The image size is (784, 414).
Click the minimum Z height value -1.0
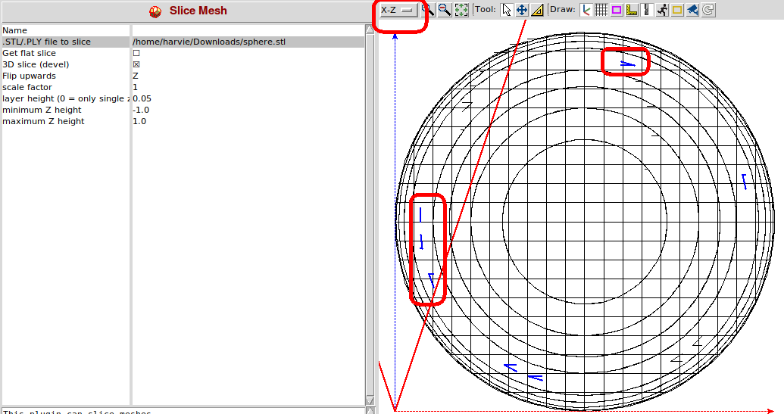[x=141, y=110]
